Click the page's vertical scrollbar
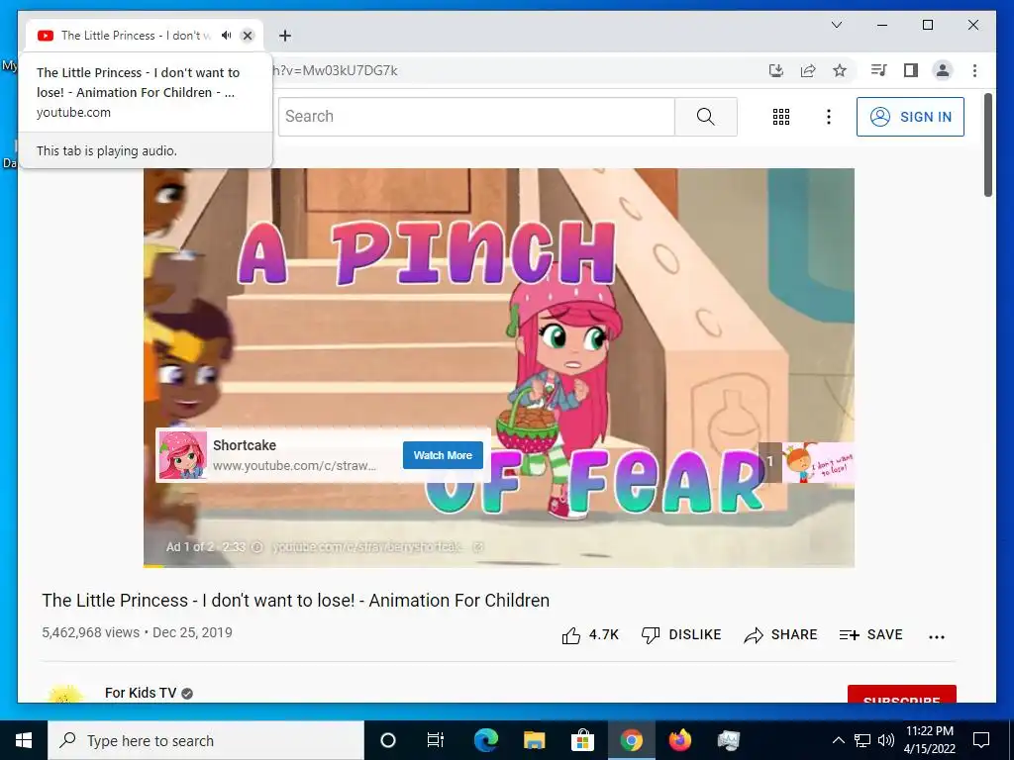The height and width of the screenshot is (760, 1014). (987, 144)
